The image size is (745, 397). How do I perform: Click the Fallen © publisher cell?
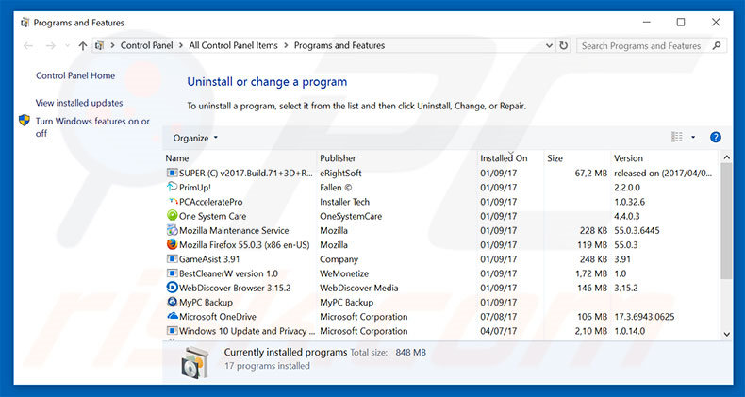[336, 188]
